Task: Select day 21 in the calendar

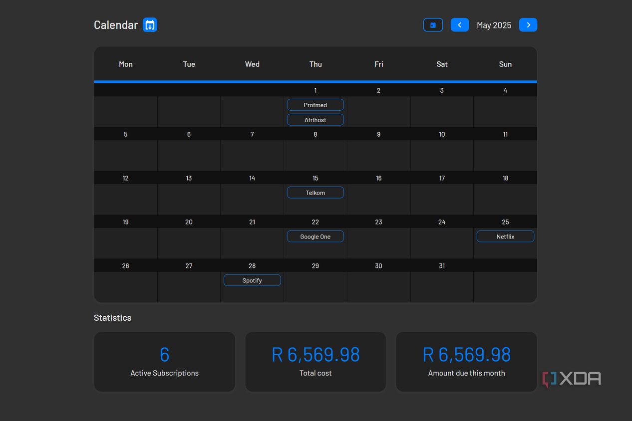Action: (252, 222)
